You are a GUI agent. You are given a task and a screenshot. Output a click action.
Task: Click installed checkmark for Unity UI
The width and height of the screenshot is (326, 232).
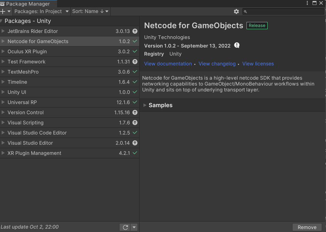click(x=135, y=92)
